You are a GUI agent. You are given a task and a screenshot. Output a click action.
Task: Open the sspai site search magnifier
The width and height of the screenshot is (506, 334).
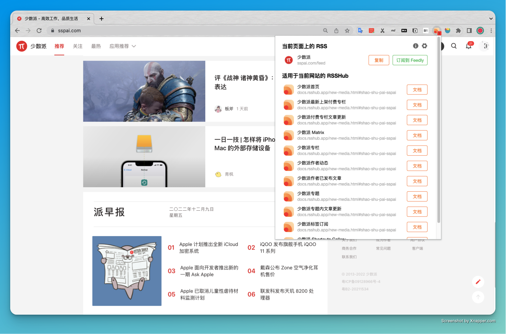[454, 46]
